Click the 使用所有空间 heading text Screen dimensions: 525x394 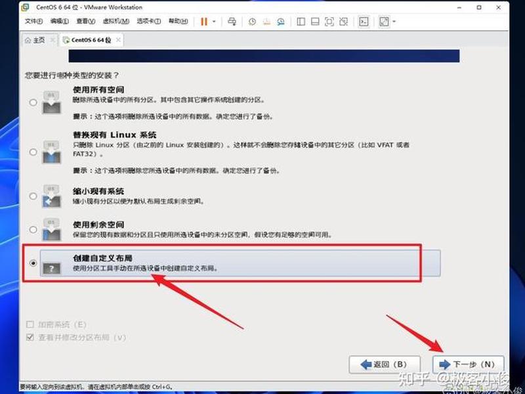pos(98,90)
